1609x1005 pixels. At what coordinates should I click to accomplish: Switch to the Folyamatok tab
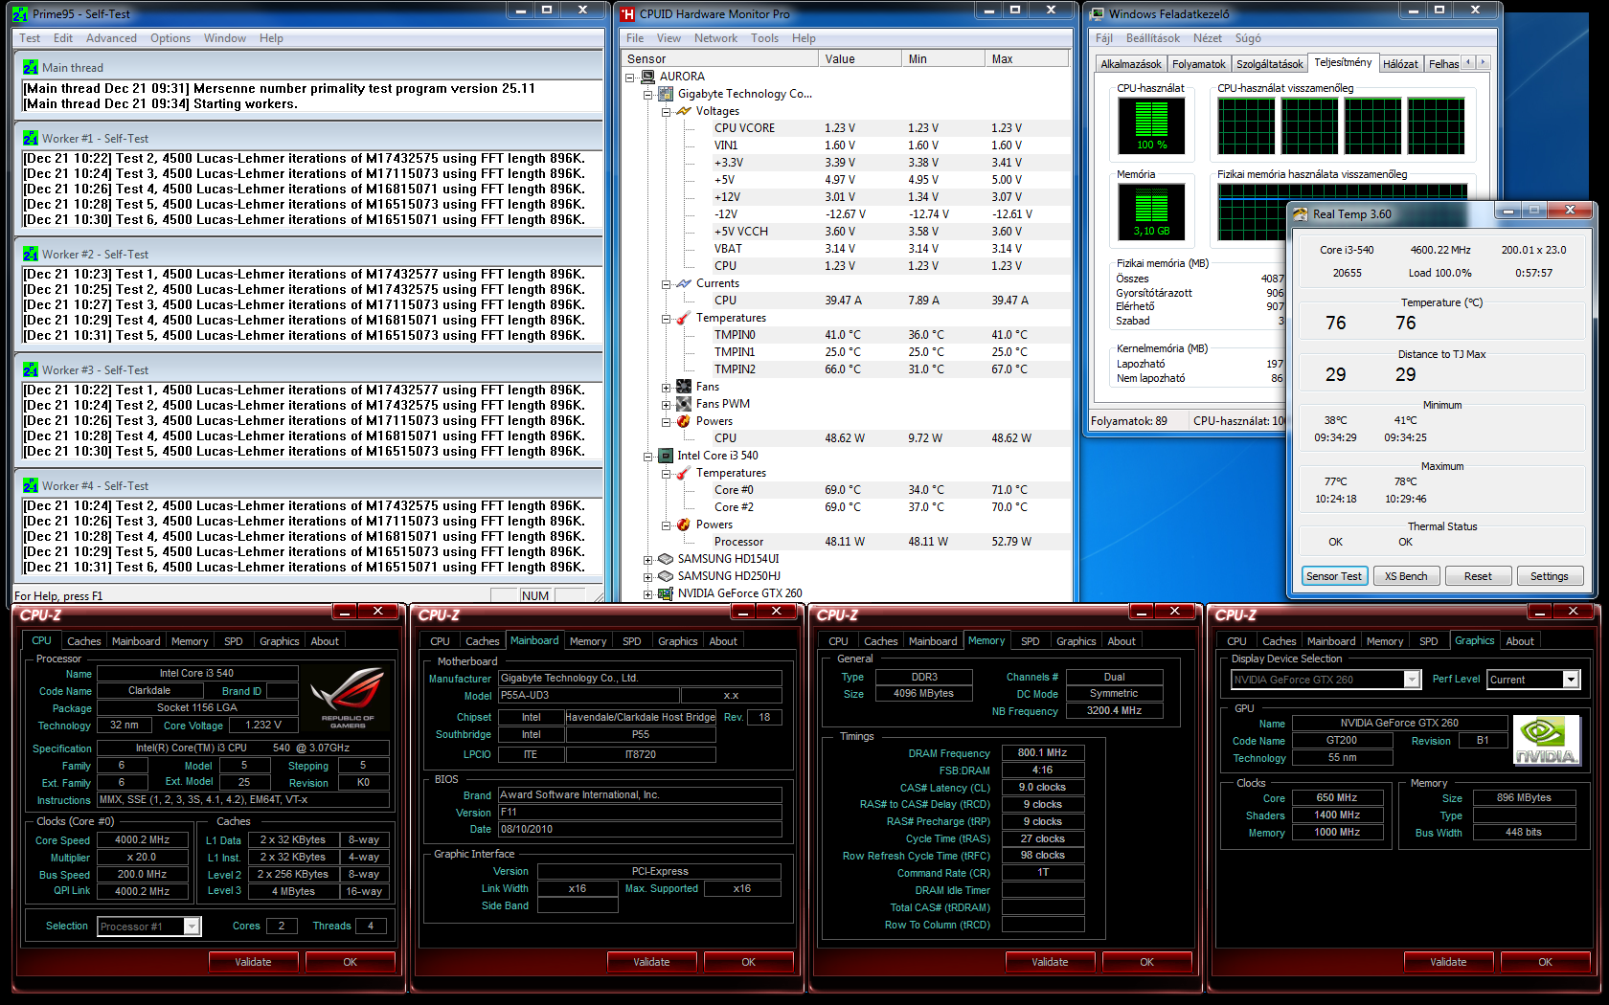pos(1199,64)
